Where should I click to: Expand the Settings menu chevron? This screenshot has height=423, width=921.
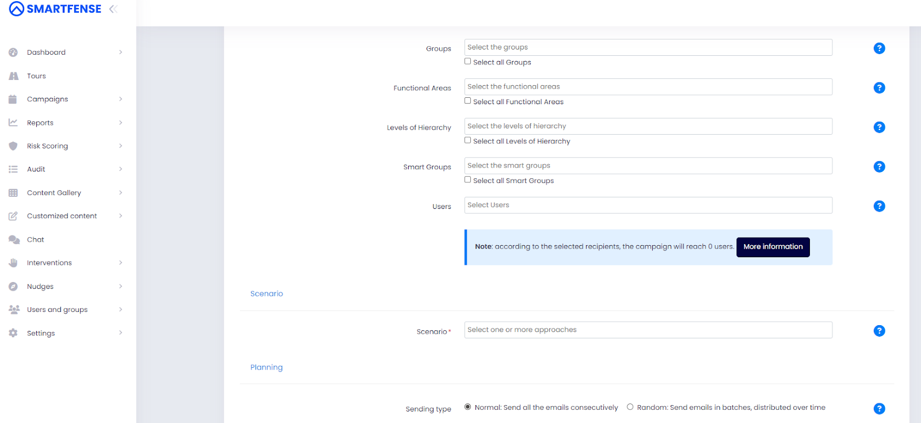(121, 333)
